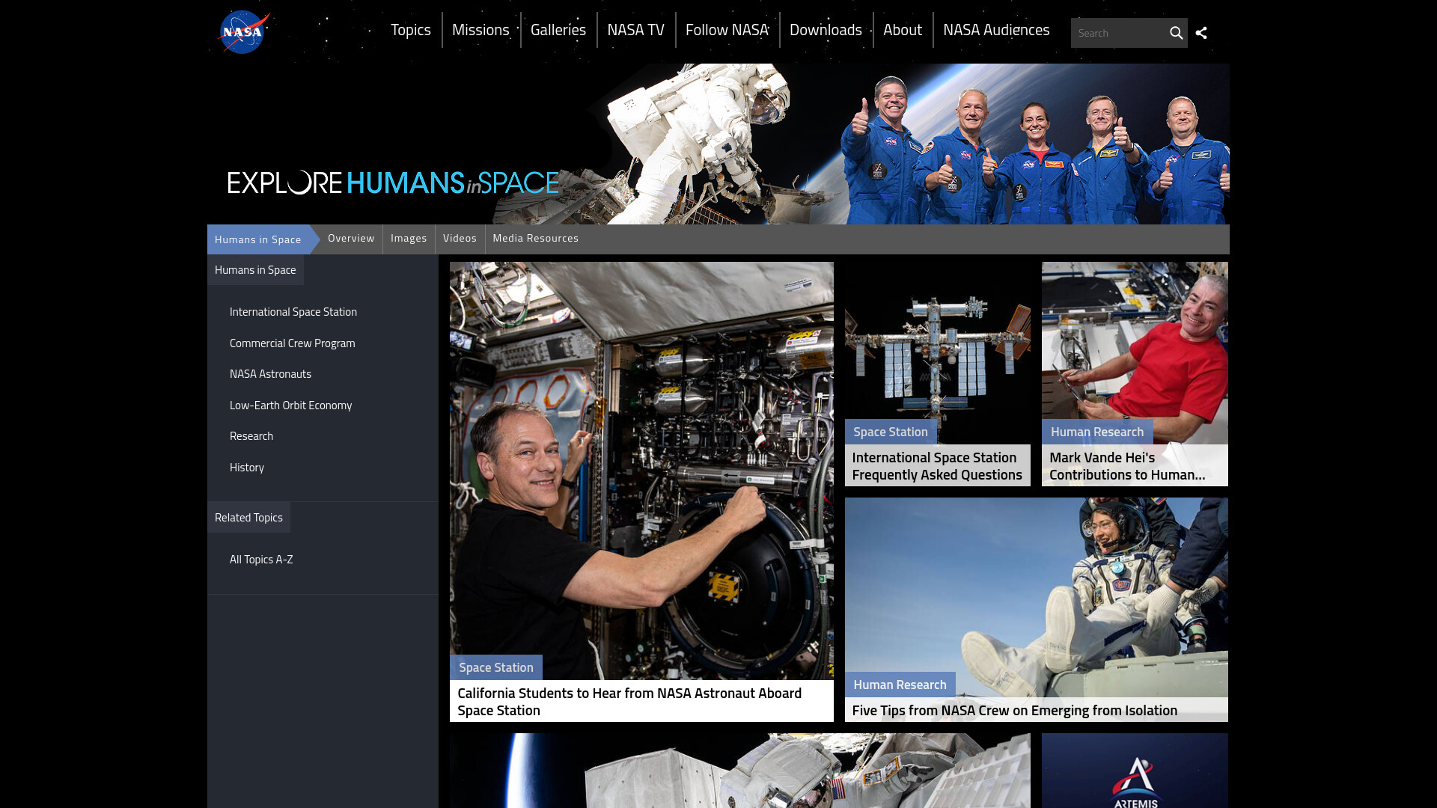Switch to the Images tab
The image size is (1437, 808).
point(409,239)
